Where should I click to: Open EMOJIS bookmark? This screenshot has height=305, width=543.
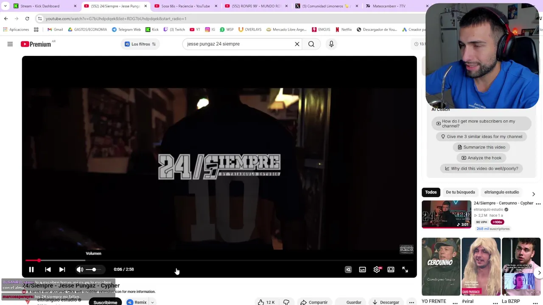[321, 30]
